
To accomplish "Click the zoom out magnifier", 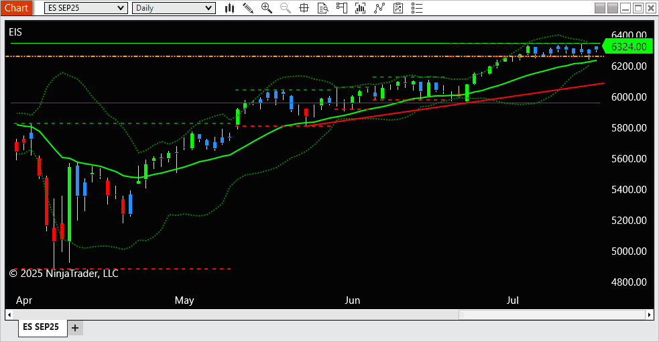I will point(286,8).
